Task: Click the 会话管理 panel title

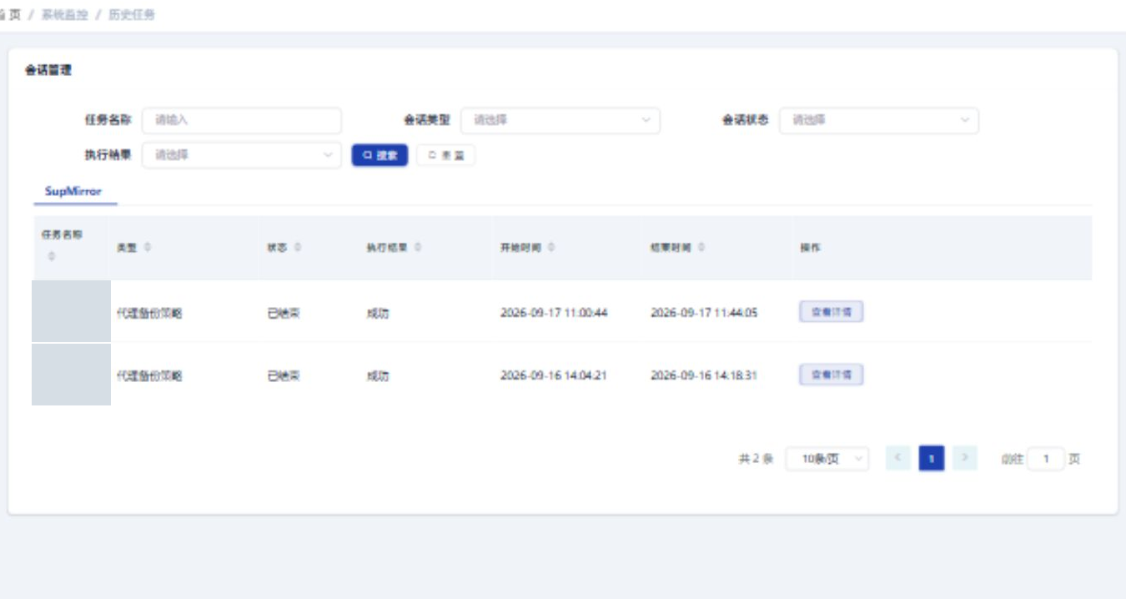Action: (x=48, y=70)
